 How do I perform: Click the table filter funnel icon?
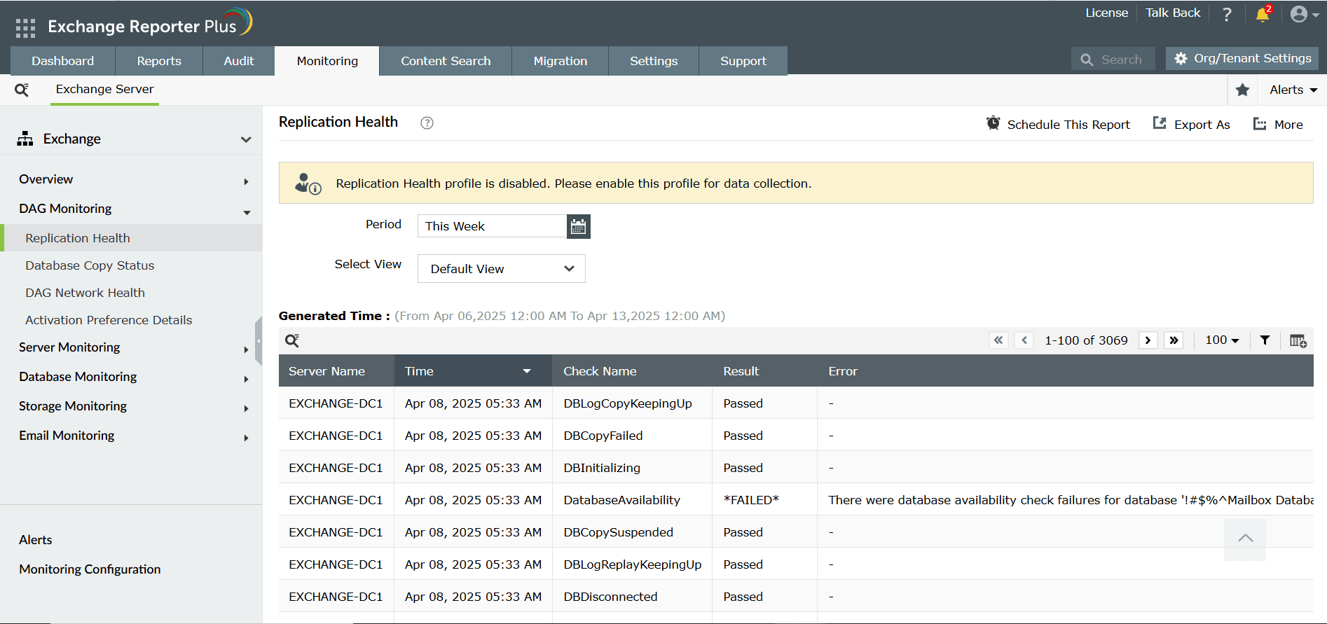1265,340
